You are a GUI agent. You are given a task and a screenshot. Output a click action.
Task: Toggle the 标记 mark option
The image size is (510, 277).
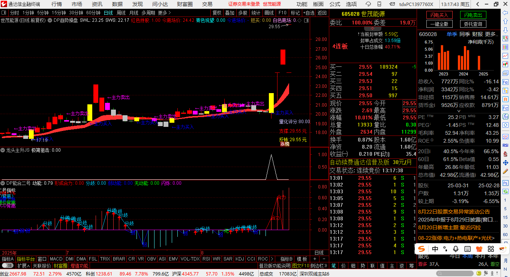pyautogui.click(x=295, y=13)
